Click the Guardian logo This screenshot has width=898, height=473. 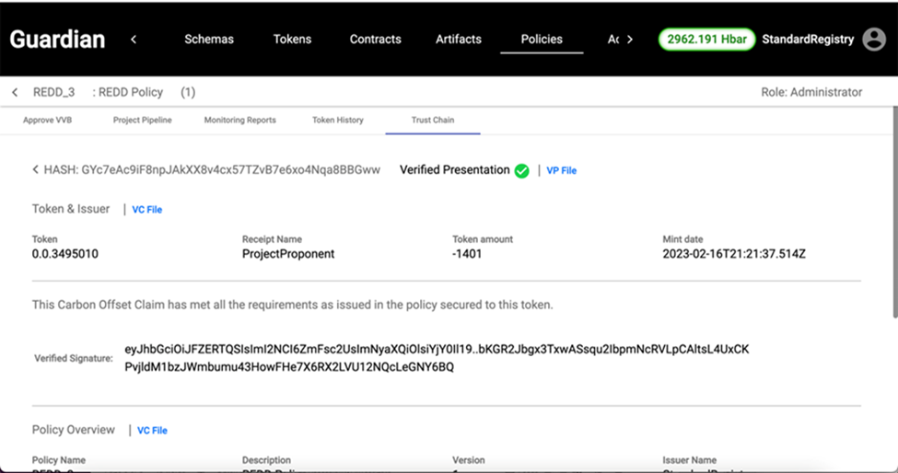(57, 40)
